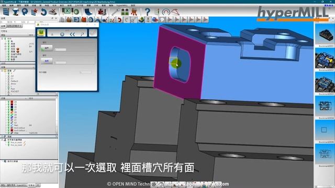
Task: Collapse the folder node above the Default row
Action: coord(2,70)
